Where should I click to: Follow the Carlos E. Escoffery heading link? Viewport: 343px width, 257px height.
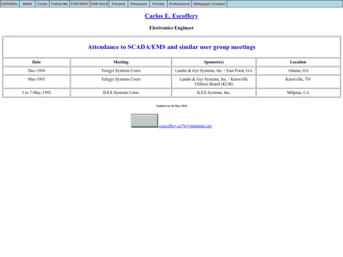tap(171, 16)
